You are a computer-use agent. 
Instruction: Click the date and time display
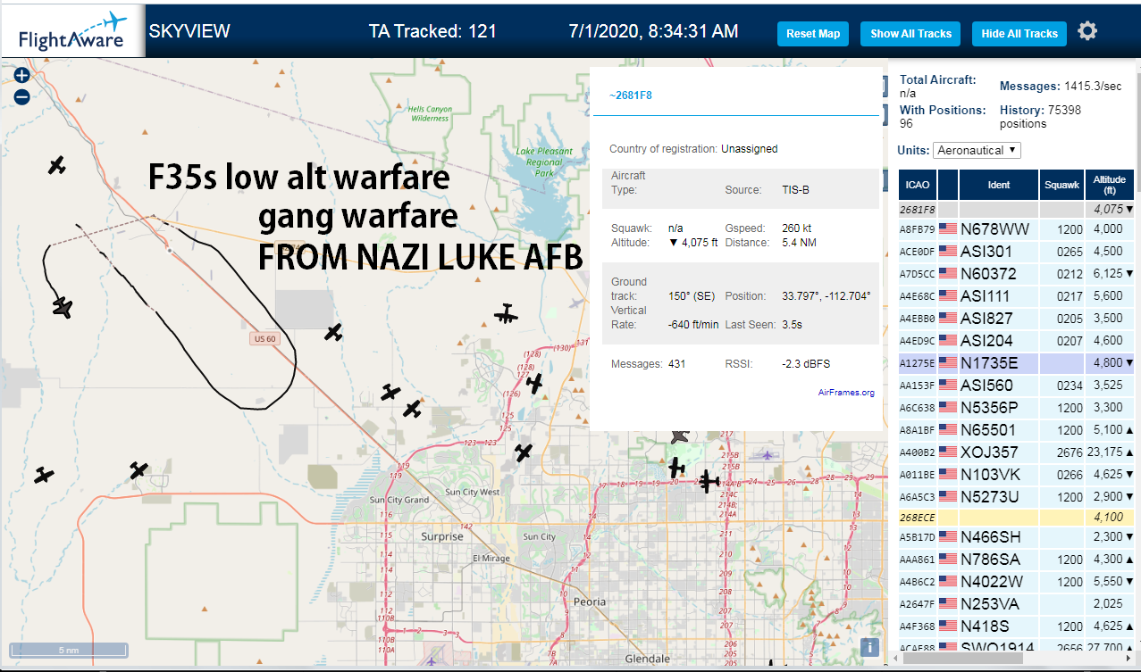click(x=653, y=31)
